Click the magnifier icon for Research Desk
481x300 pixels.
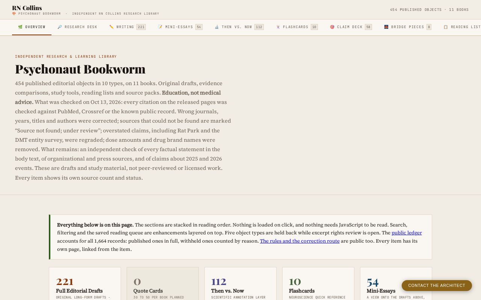60,27
